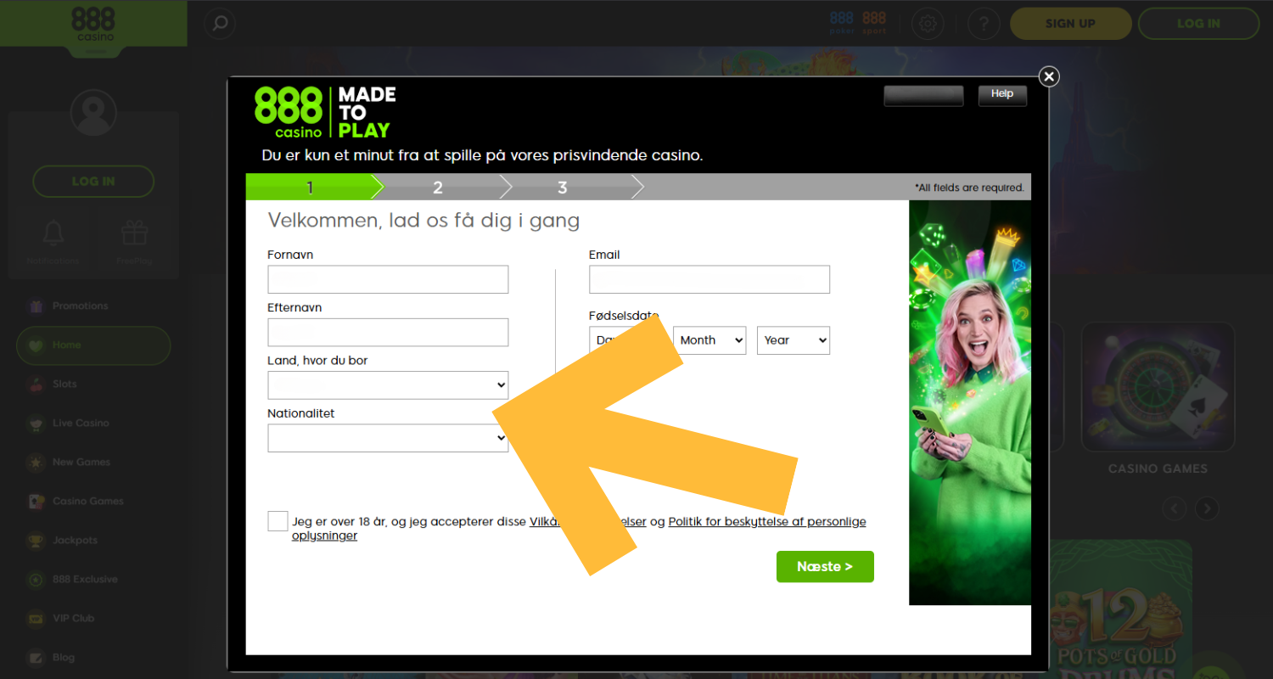Screen dimensions: 1273x679
Task: Open the Year birth date dropdown
Action: pos(794,340)
